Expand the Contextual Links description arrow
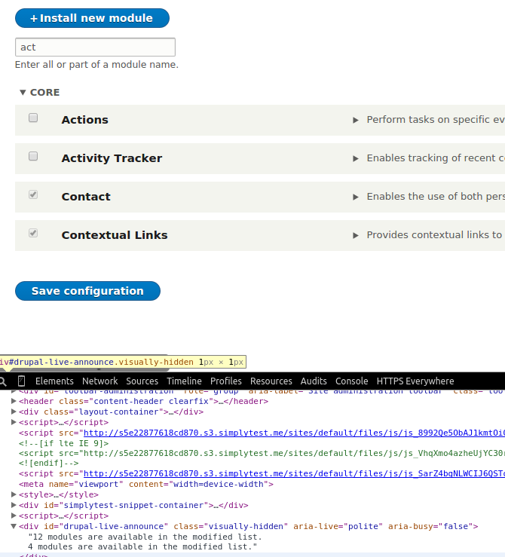Viewport: 505px width, 557px height. 356,235
